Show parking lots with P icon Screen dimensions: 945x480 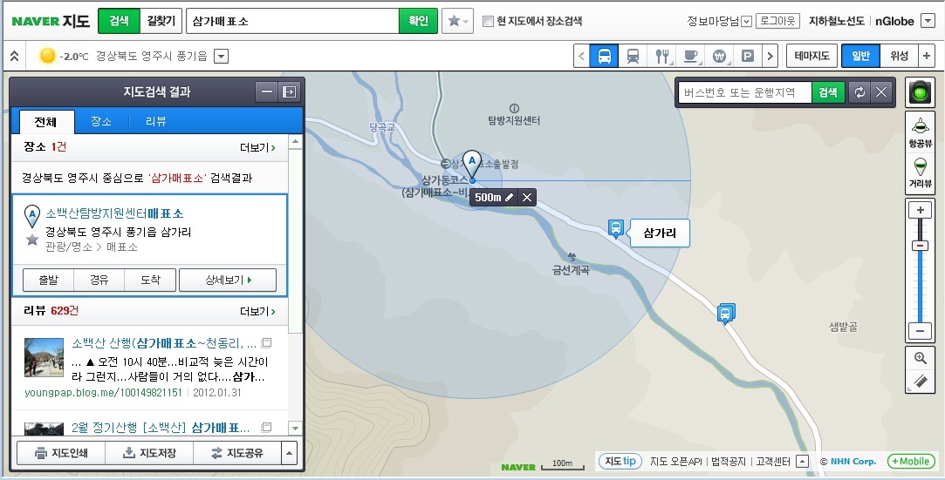(x=747, y=56)
